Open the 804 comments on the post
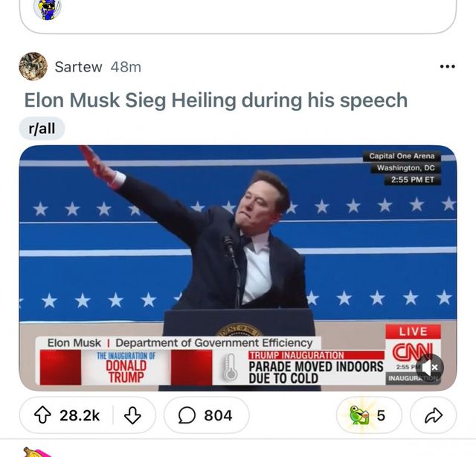Screen dimensions: 476x457 coord(206,415)
